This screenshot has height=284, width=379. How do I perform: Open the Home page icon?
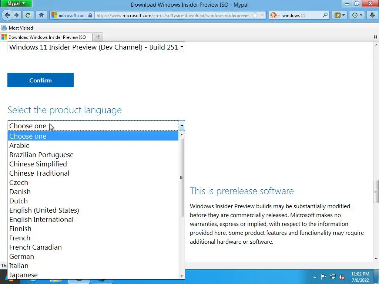click(41, 15)
